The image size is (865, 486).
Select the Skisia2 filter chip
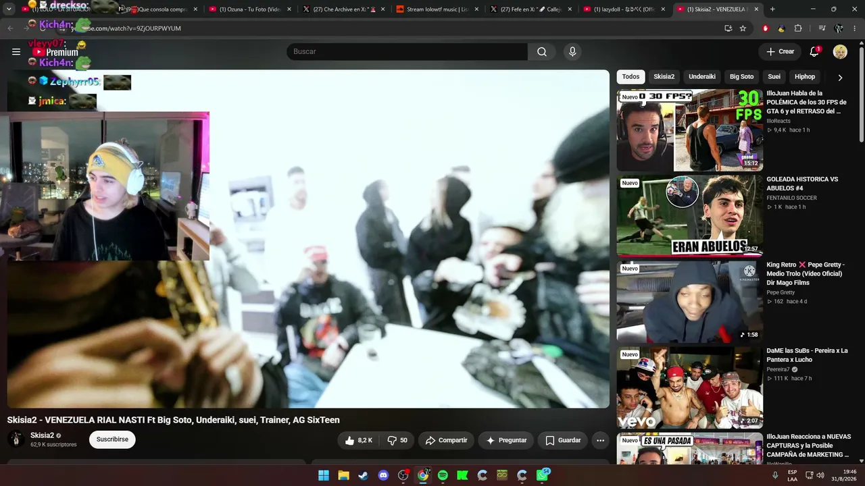(x=664, y=77)
